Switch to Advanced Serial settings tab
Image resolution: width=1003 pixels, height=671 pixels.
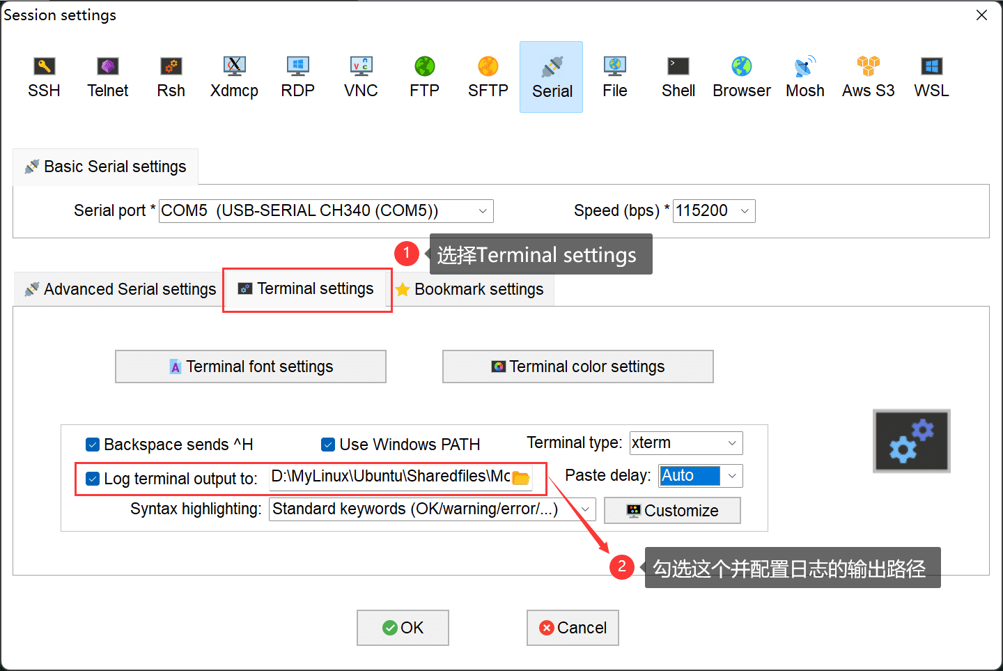[x=120, y=289]
